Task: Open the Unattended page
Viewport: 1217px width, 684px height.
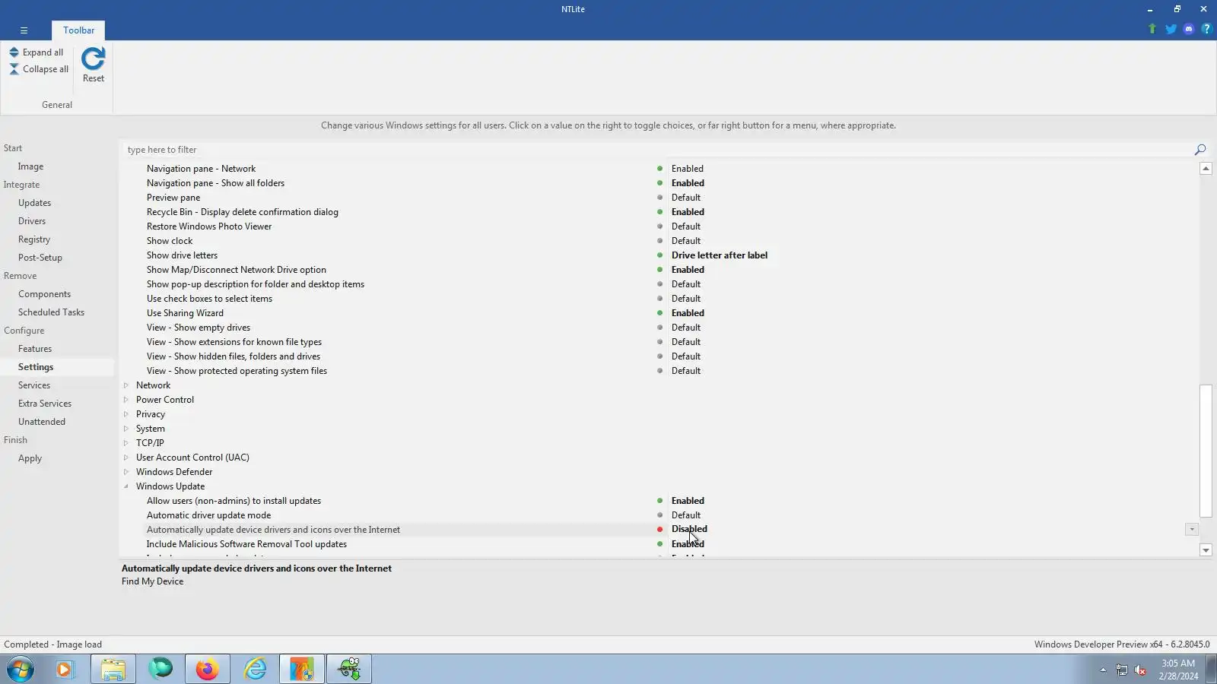Action: 42,422
